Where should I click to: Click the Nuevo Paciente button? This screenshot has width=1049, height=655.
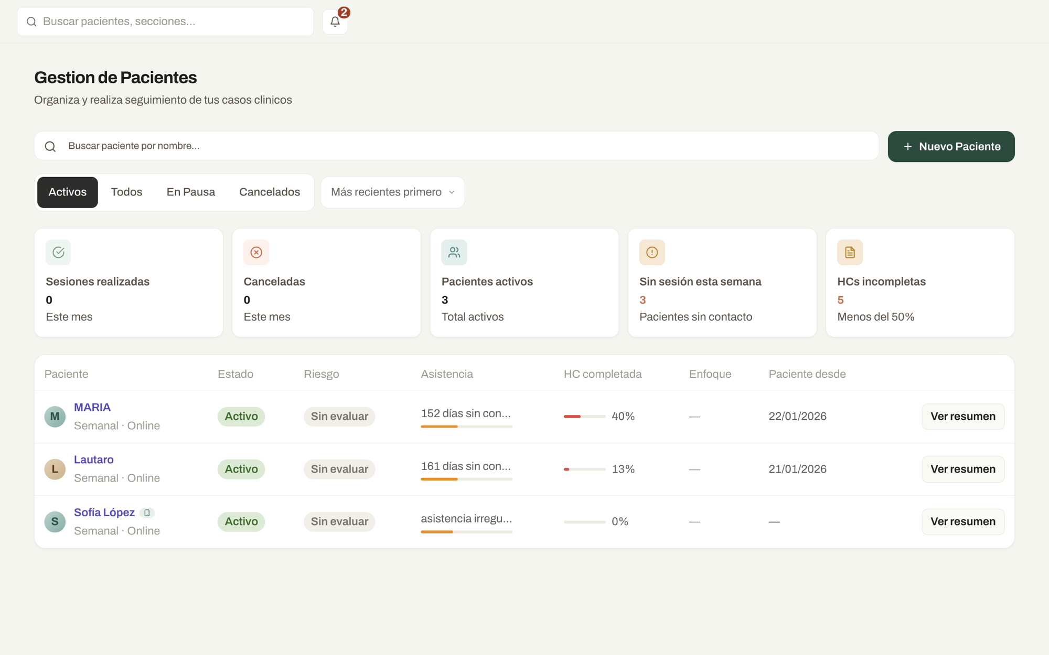click(951, 147)
